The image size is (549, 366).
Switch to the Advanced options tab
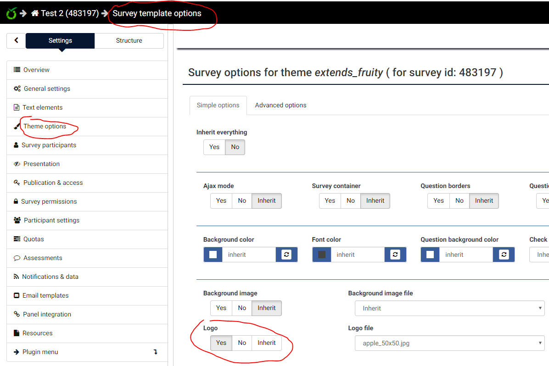coord(280,105)
